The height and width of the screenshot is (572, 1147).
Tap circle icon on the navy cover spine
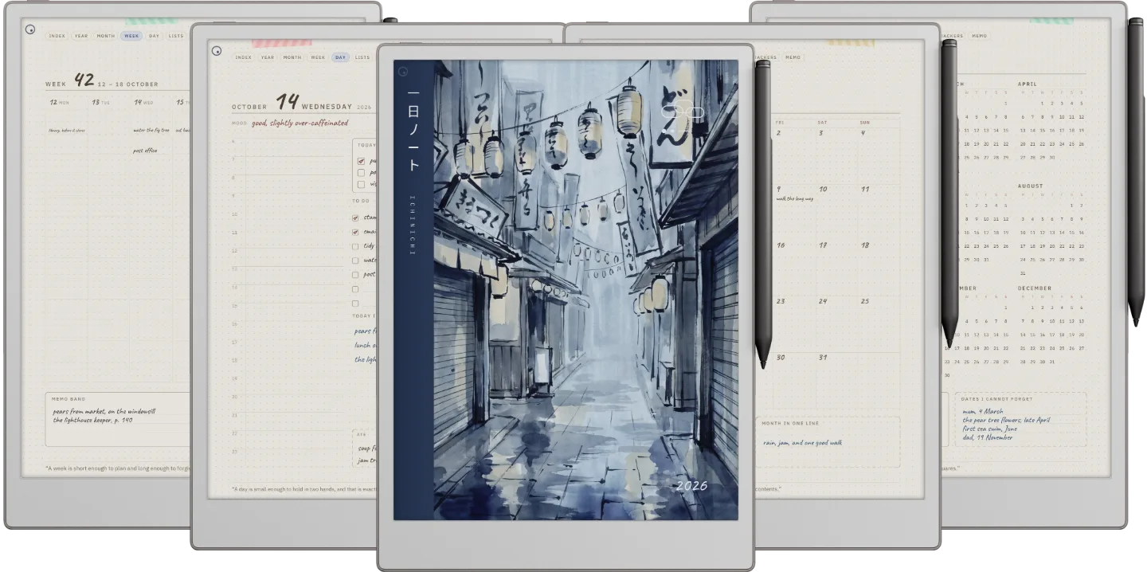(x=404, y=71)
